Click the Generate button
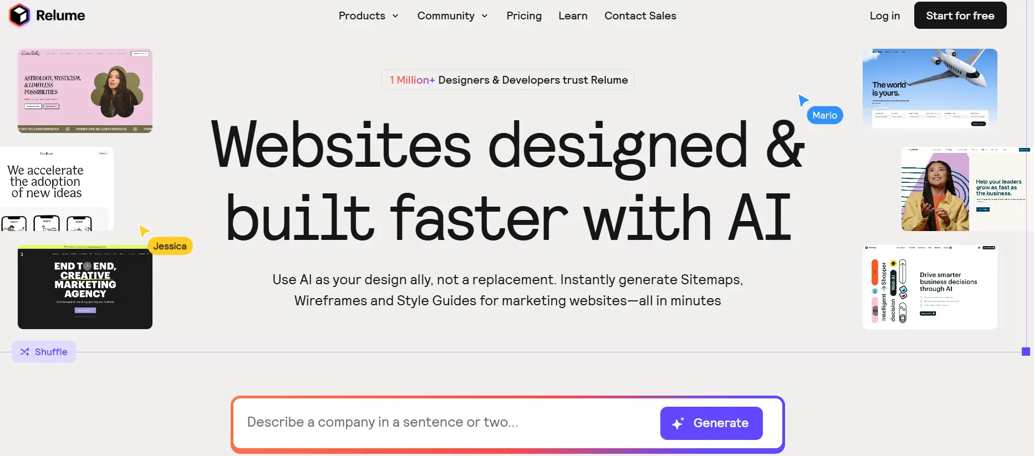The image size is (1034, 456). pos(711,423)
